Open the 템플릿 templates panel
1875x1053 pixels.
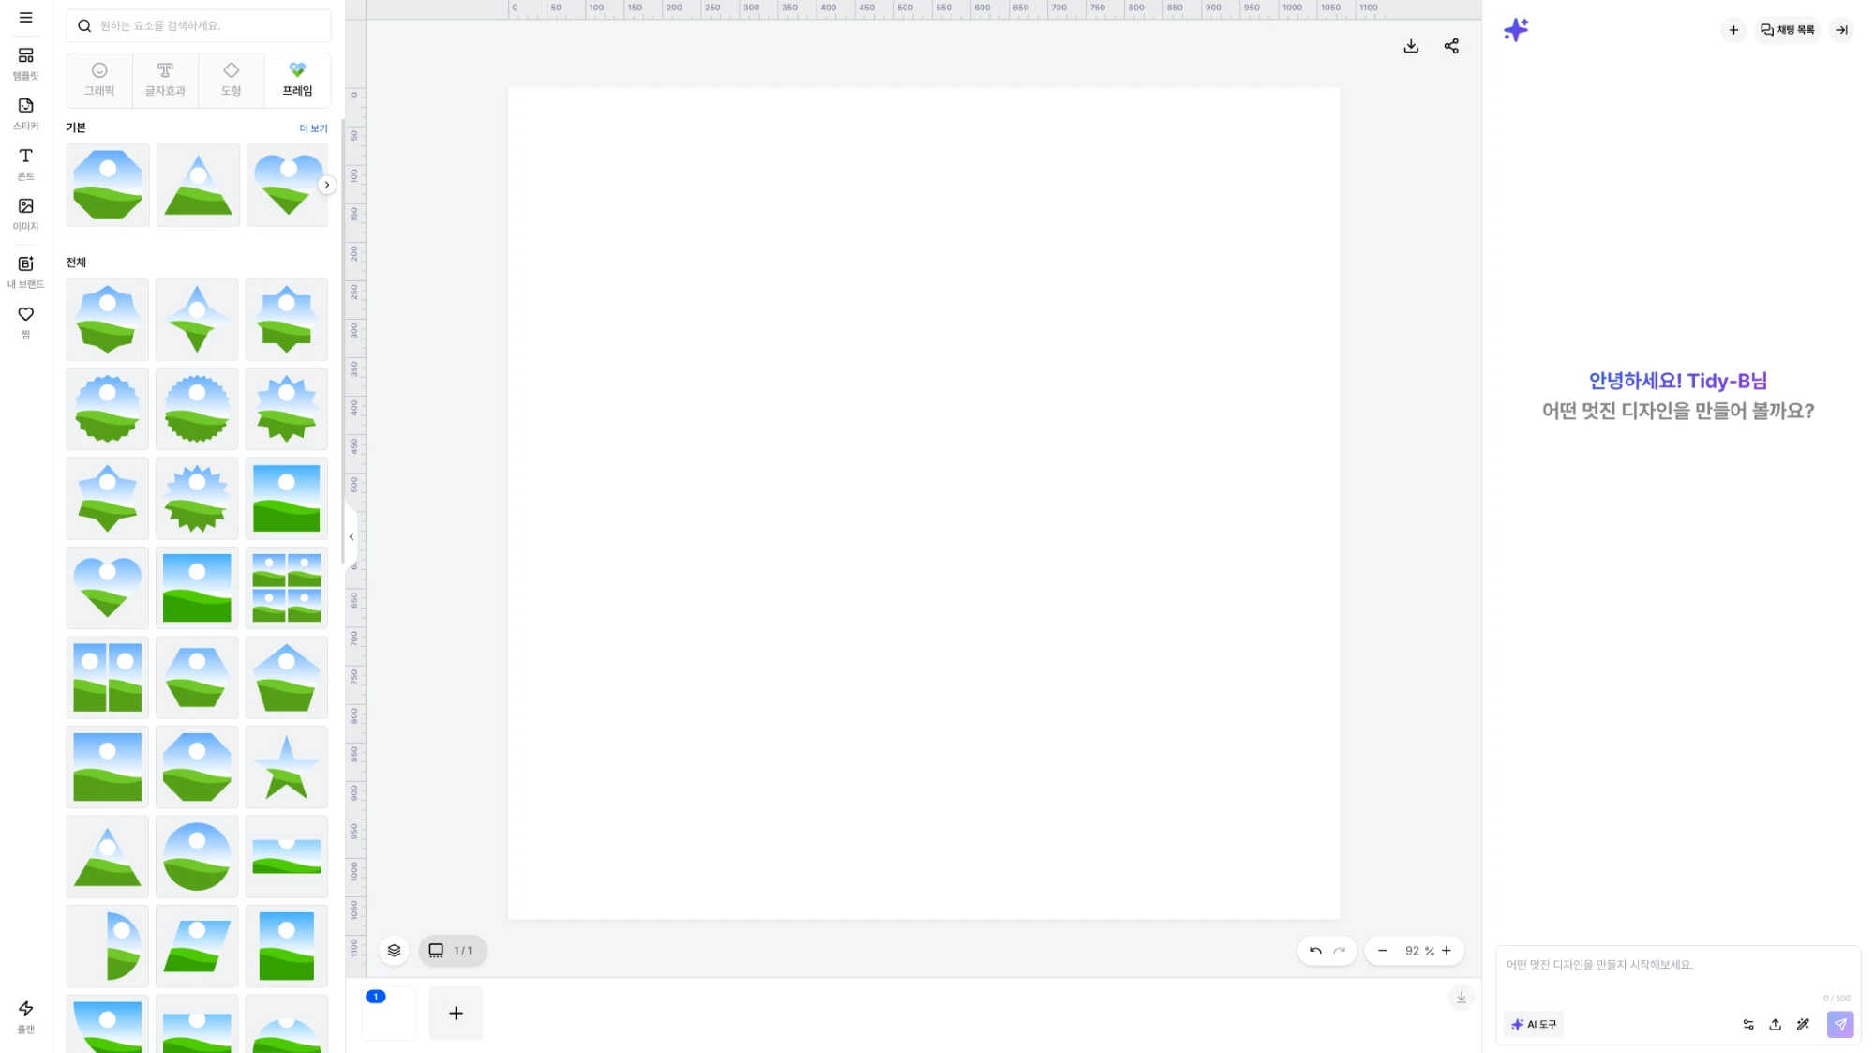tap(25, 63)
